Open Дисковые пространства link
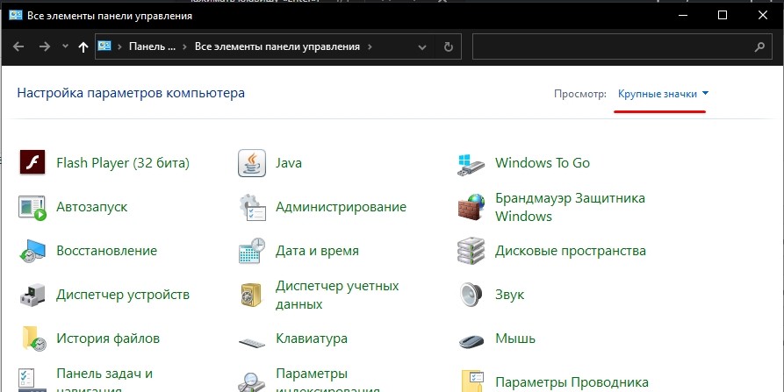 [571, 251]
